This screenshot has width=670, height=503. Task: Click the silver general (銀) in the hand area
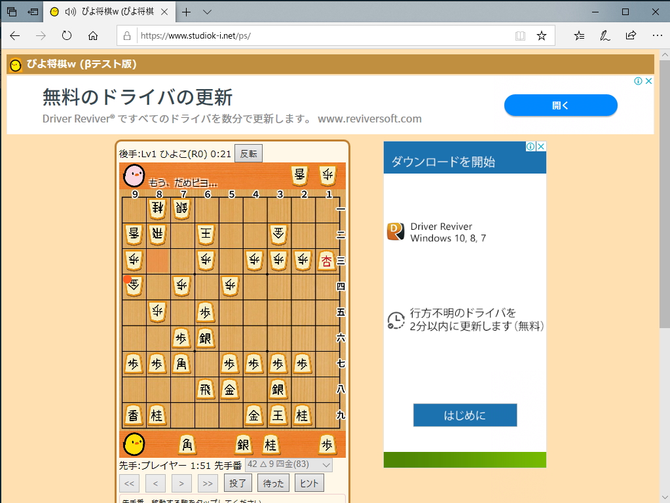[242, 445]
